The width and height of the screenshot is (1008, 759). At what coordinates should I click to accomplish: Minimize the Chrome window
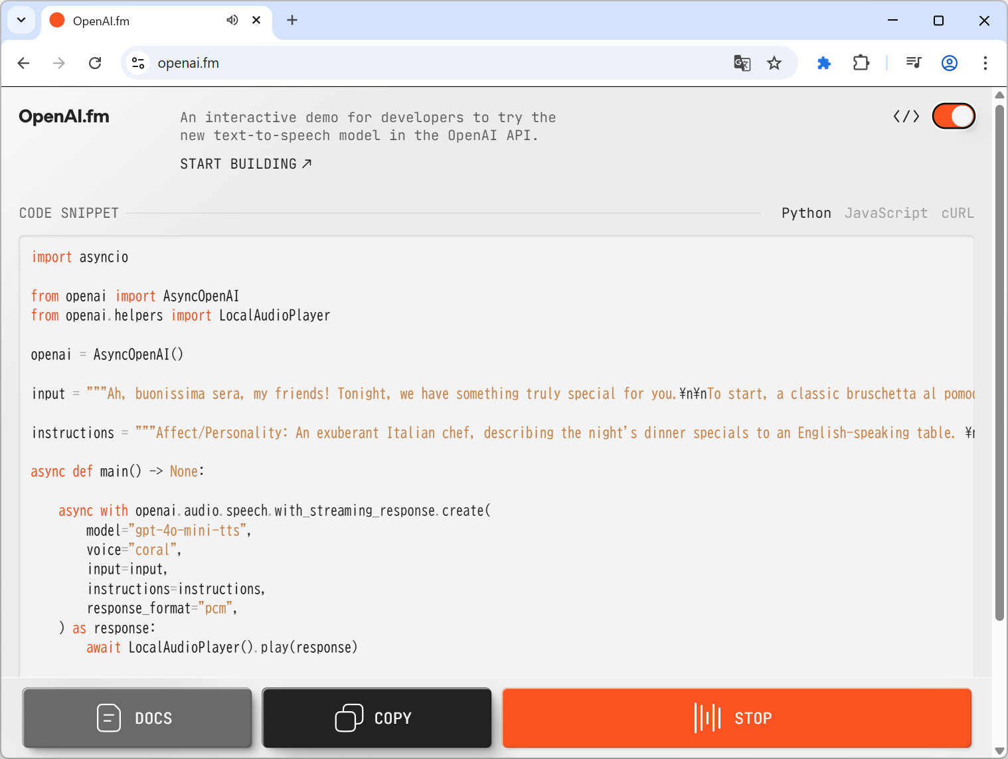click(x=893, y=21)
